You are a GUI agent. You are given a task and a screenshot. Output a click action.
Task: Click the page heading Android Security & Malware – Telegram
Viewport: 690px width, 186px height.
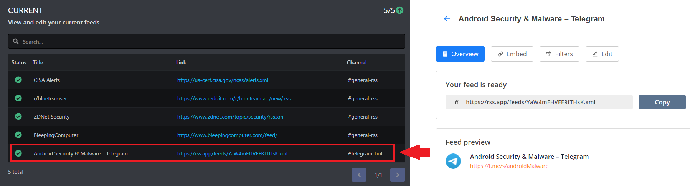click(532, 19)
